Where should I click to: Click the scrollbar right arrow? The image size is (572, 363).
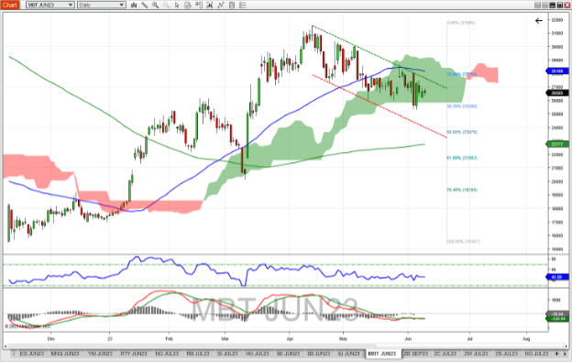[x=566, y=346]
